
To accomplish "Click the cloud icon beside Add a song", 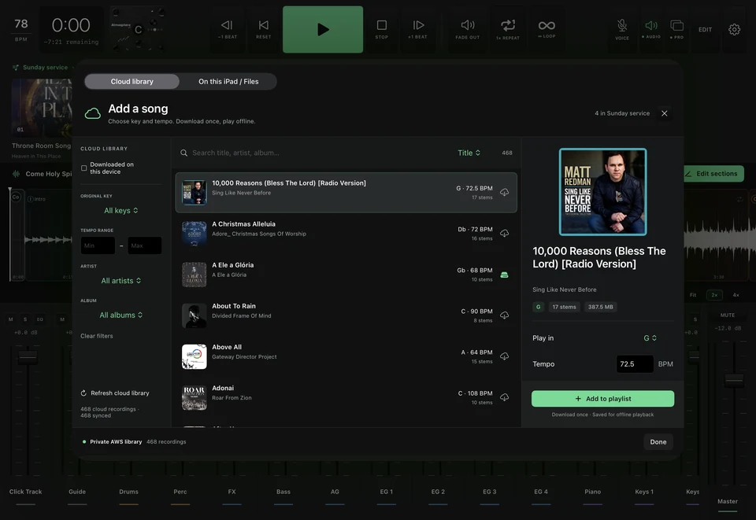I will pyautogui.click(x=93, y=113).
